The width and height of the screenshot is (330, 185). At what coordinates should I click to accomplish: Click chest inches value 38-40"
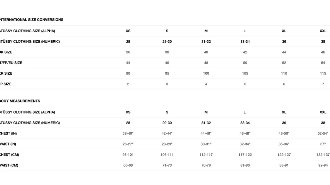[x=128, y=133]
